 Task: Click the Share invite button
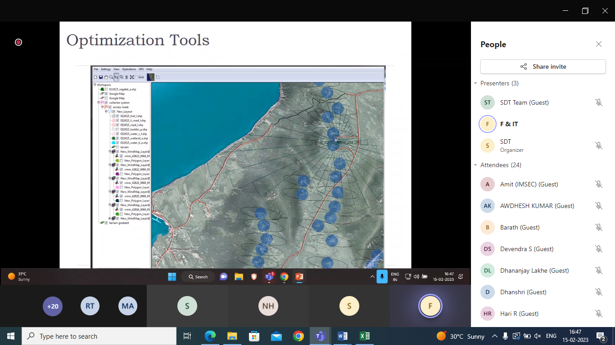543,66
